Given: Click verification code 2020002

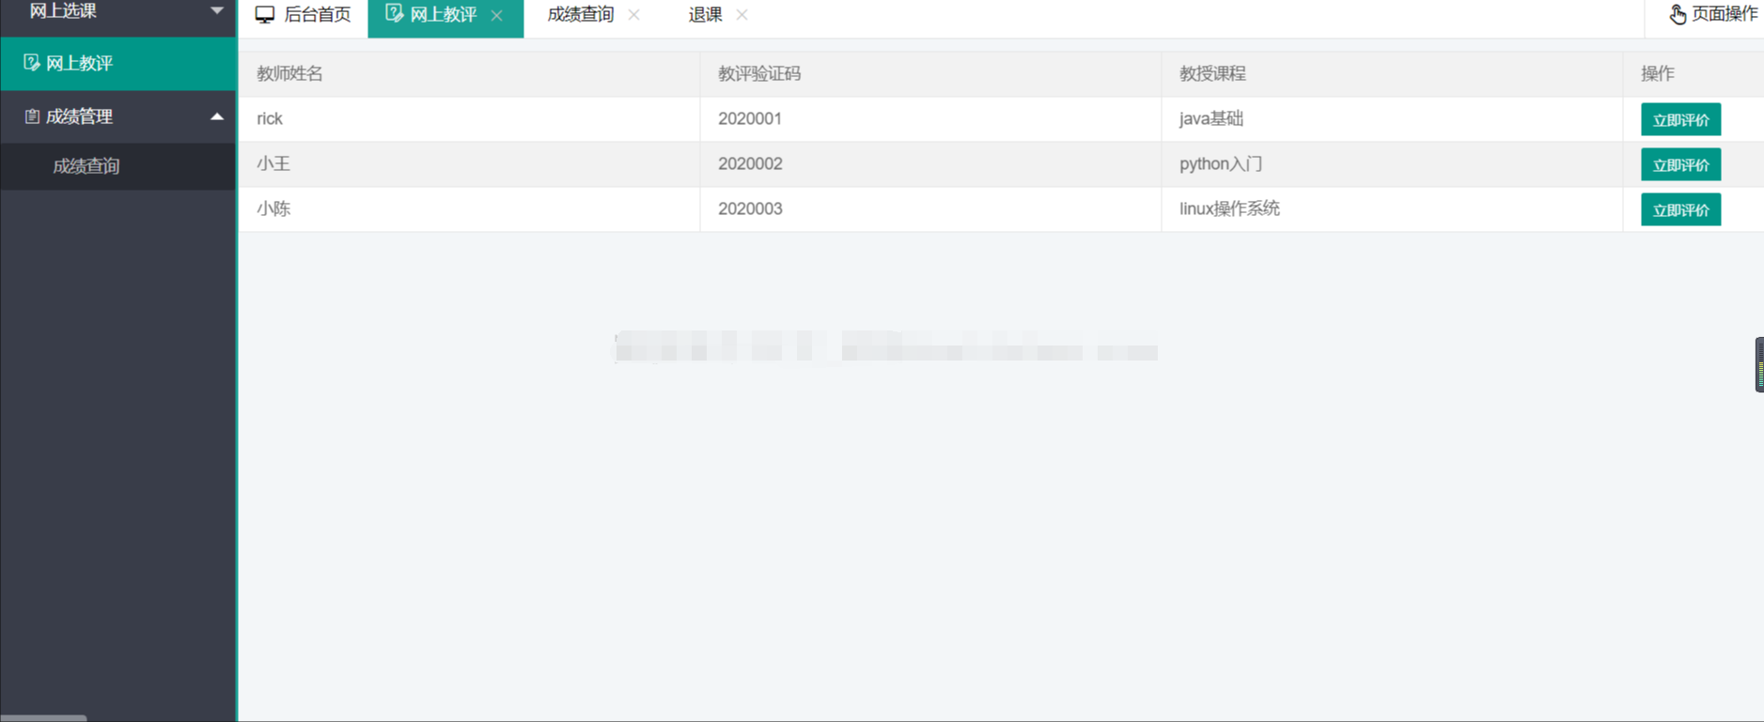Looking at the screenshot, I should tap(750, 163).
